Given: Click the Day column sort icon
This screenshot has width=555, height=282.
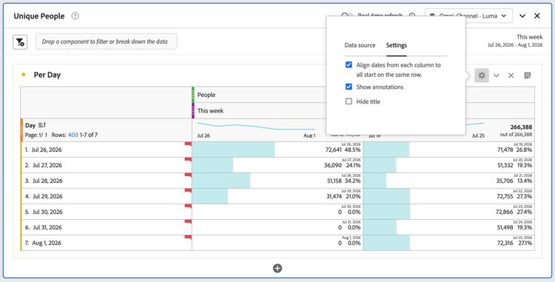Looking at the screenshot, I should coord(42,125).
